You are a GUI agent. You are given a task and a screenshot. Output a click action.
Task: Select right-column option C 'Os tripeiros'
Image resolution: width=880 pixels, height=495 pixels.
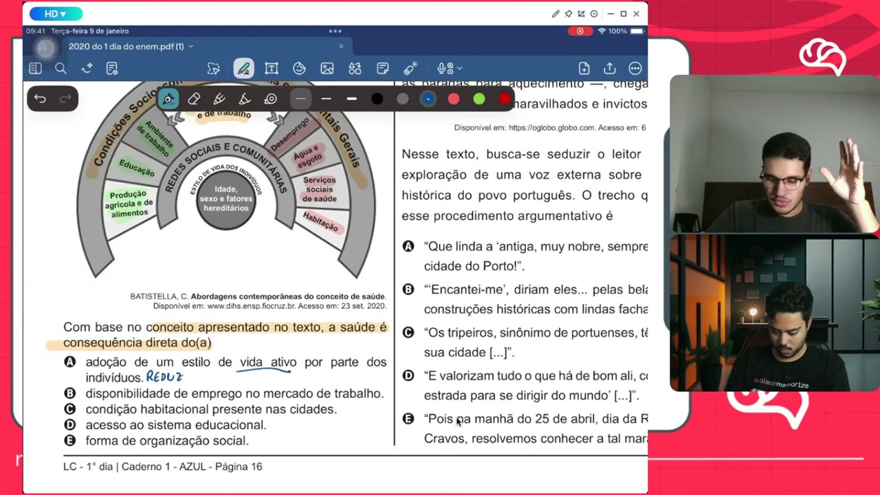click(x=525, y=342)
